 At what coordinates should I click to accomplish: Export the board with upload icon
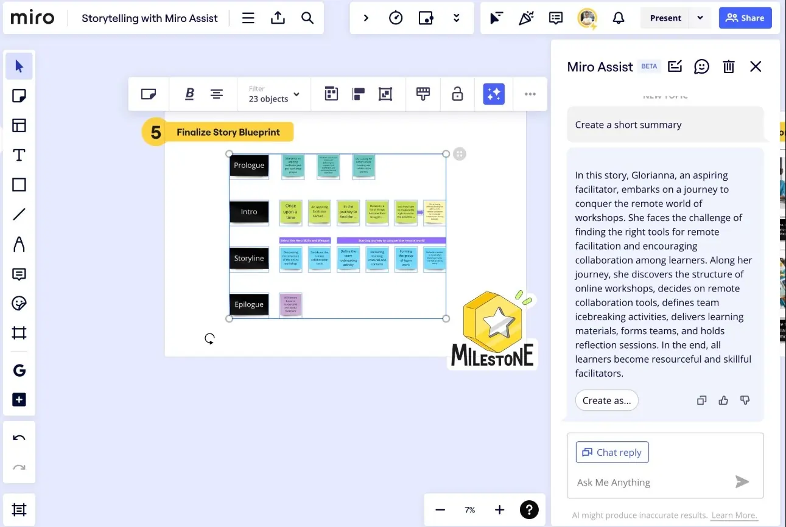[278, 18]
